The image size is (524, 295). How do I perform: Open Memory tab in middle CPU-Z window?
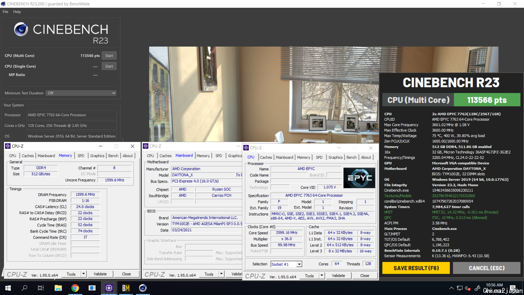pyautogui.click(x=203, y=156)
